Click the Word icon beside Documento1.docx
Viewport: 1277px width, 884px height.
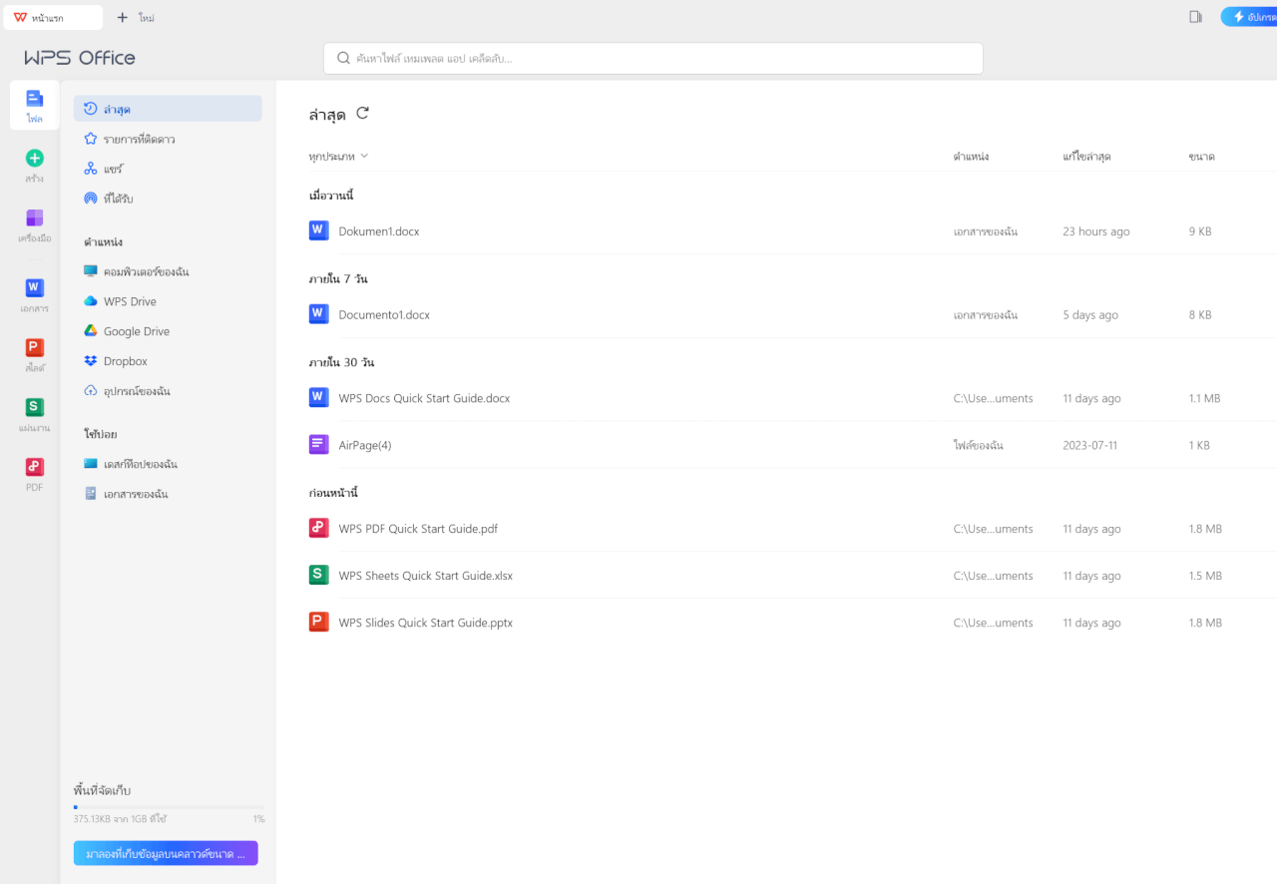coord(318,314)
